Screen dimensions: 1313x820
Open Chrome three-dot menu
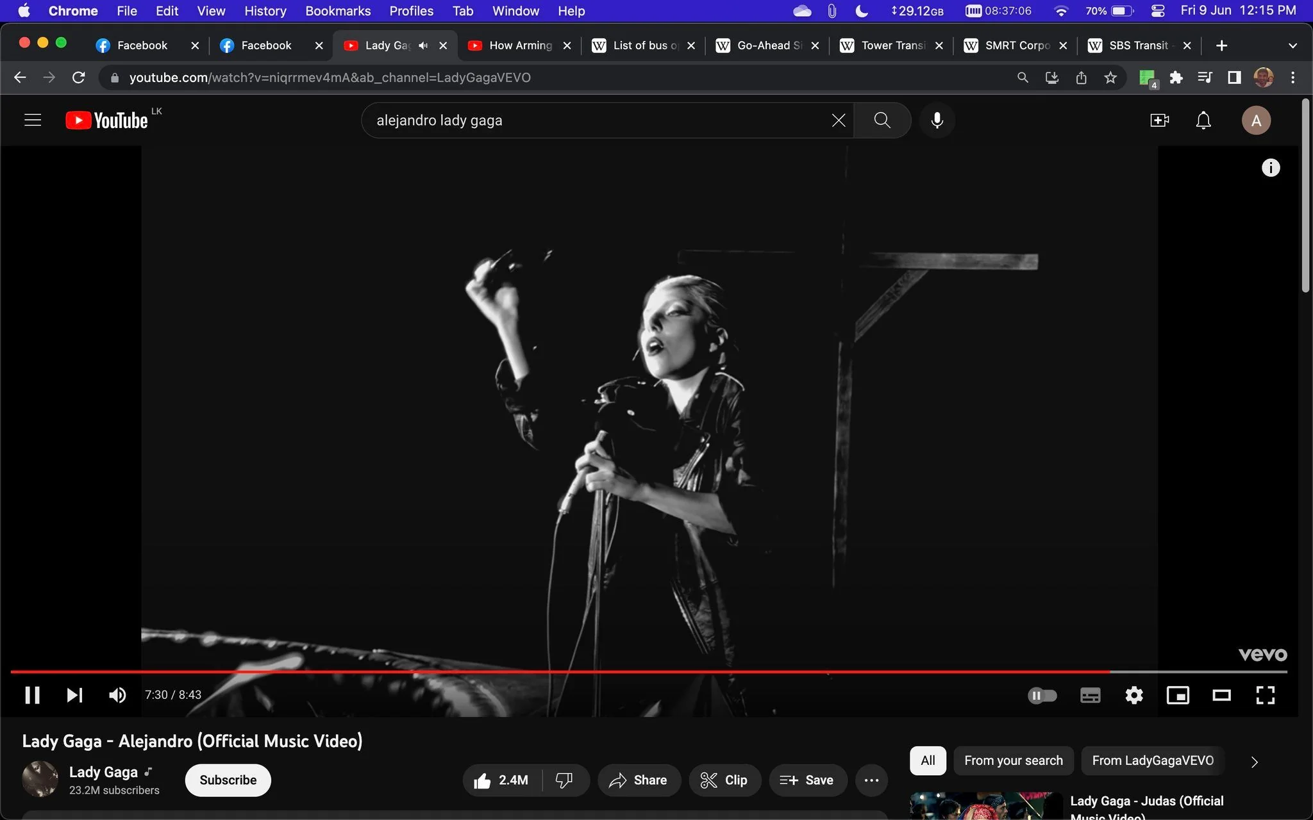tap(1292, 78)
